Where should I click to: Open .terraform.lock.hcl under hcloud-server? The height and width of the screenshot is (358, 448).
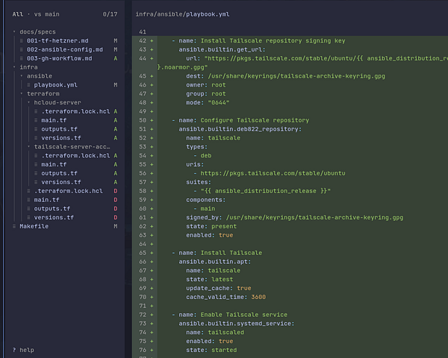point(75,111)
